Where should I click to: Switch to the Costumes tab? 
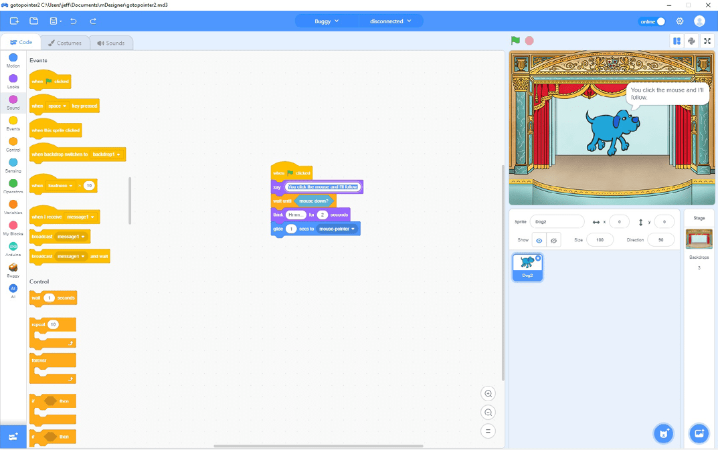click(x=64, y=43)
